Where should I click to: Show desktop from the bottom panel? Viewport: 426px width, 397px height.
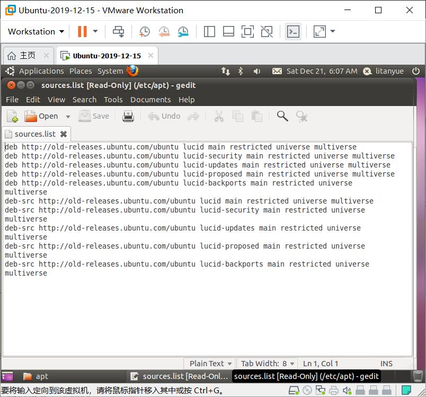pos(7,376)
